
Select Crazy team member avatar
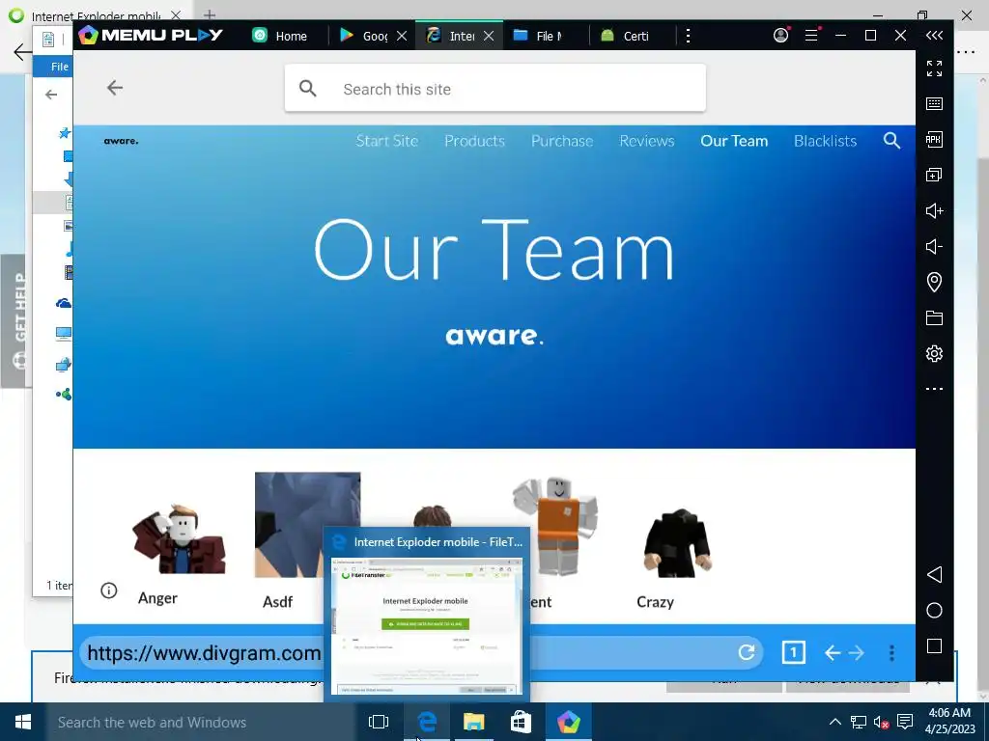[x=678, y=543]
